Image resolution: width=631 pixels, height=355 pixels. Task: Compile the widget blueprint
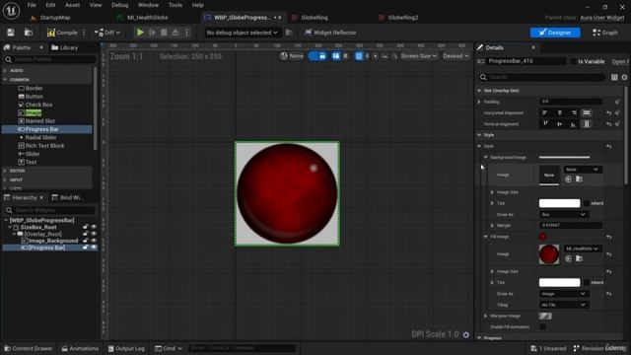[62, 33]
